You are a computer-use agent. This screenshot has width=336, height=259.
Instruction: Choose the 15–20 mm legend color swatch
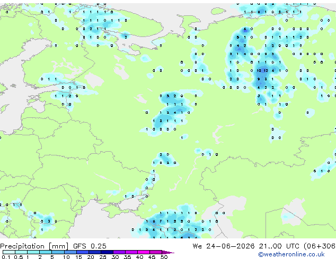coord(83,252)
